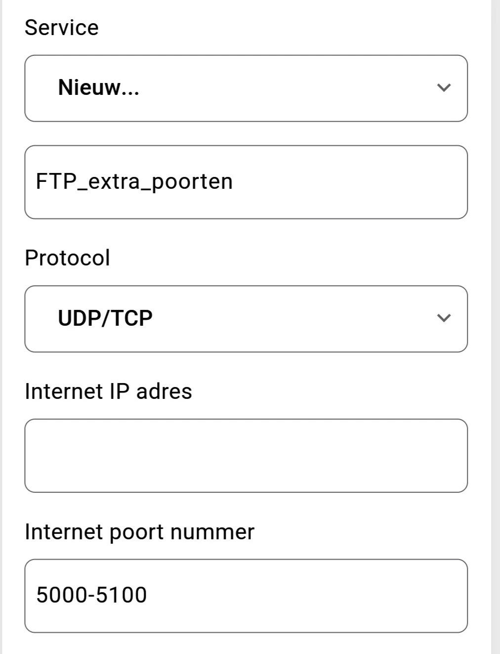Place cursor right after the 5000-5100 value
The width and height of the screenshot is (500, 654).
click(148, 595)
